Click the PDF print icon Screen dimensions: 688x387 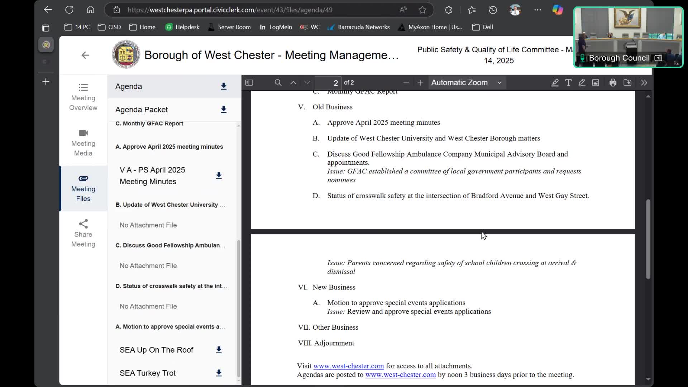pos(613,83)
